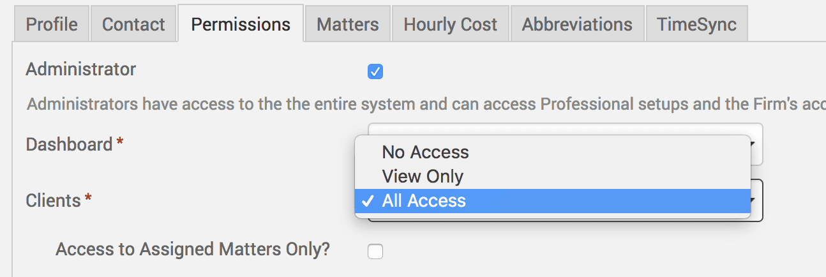This screenshot has width=826, height=277.
Task: Click the Access to Assigned Matters Only label
Action: (193, 249)
